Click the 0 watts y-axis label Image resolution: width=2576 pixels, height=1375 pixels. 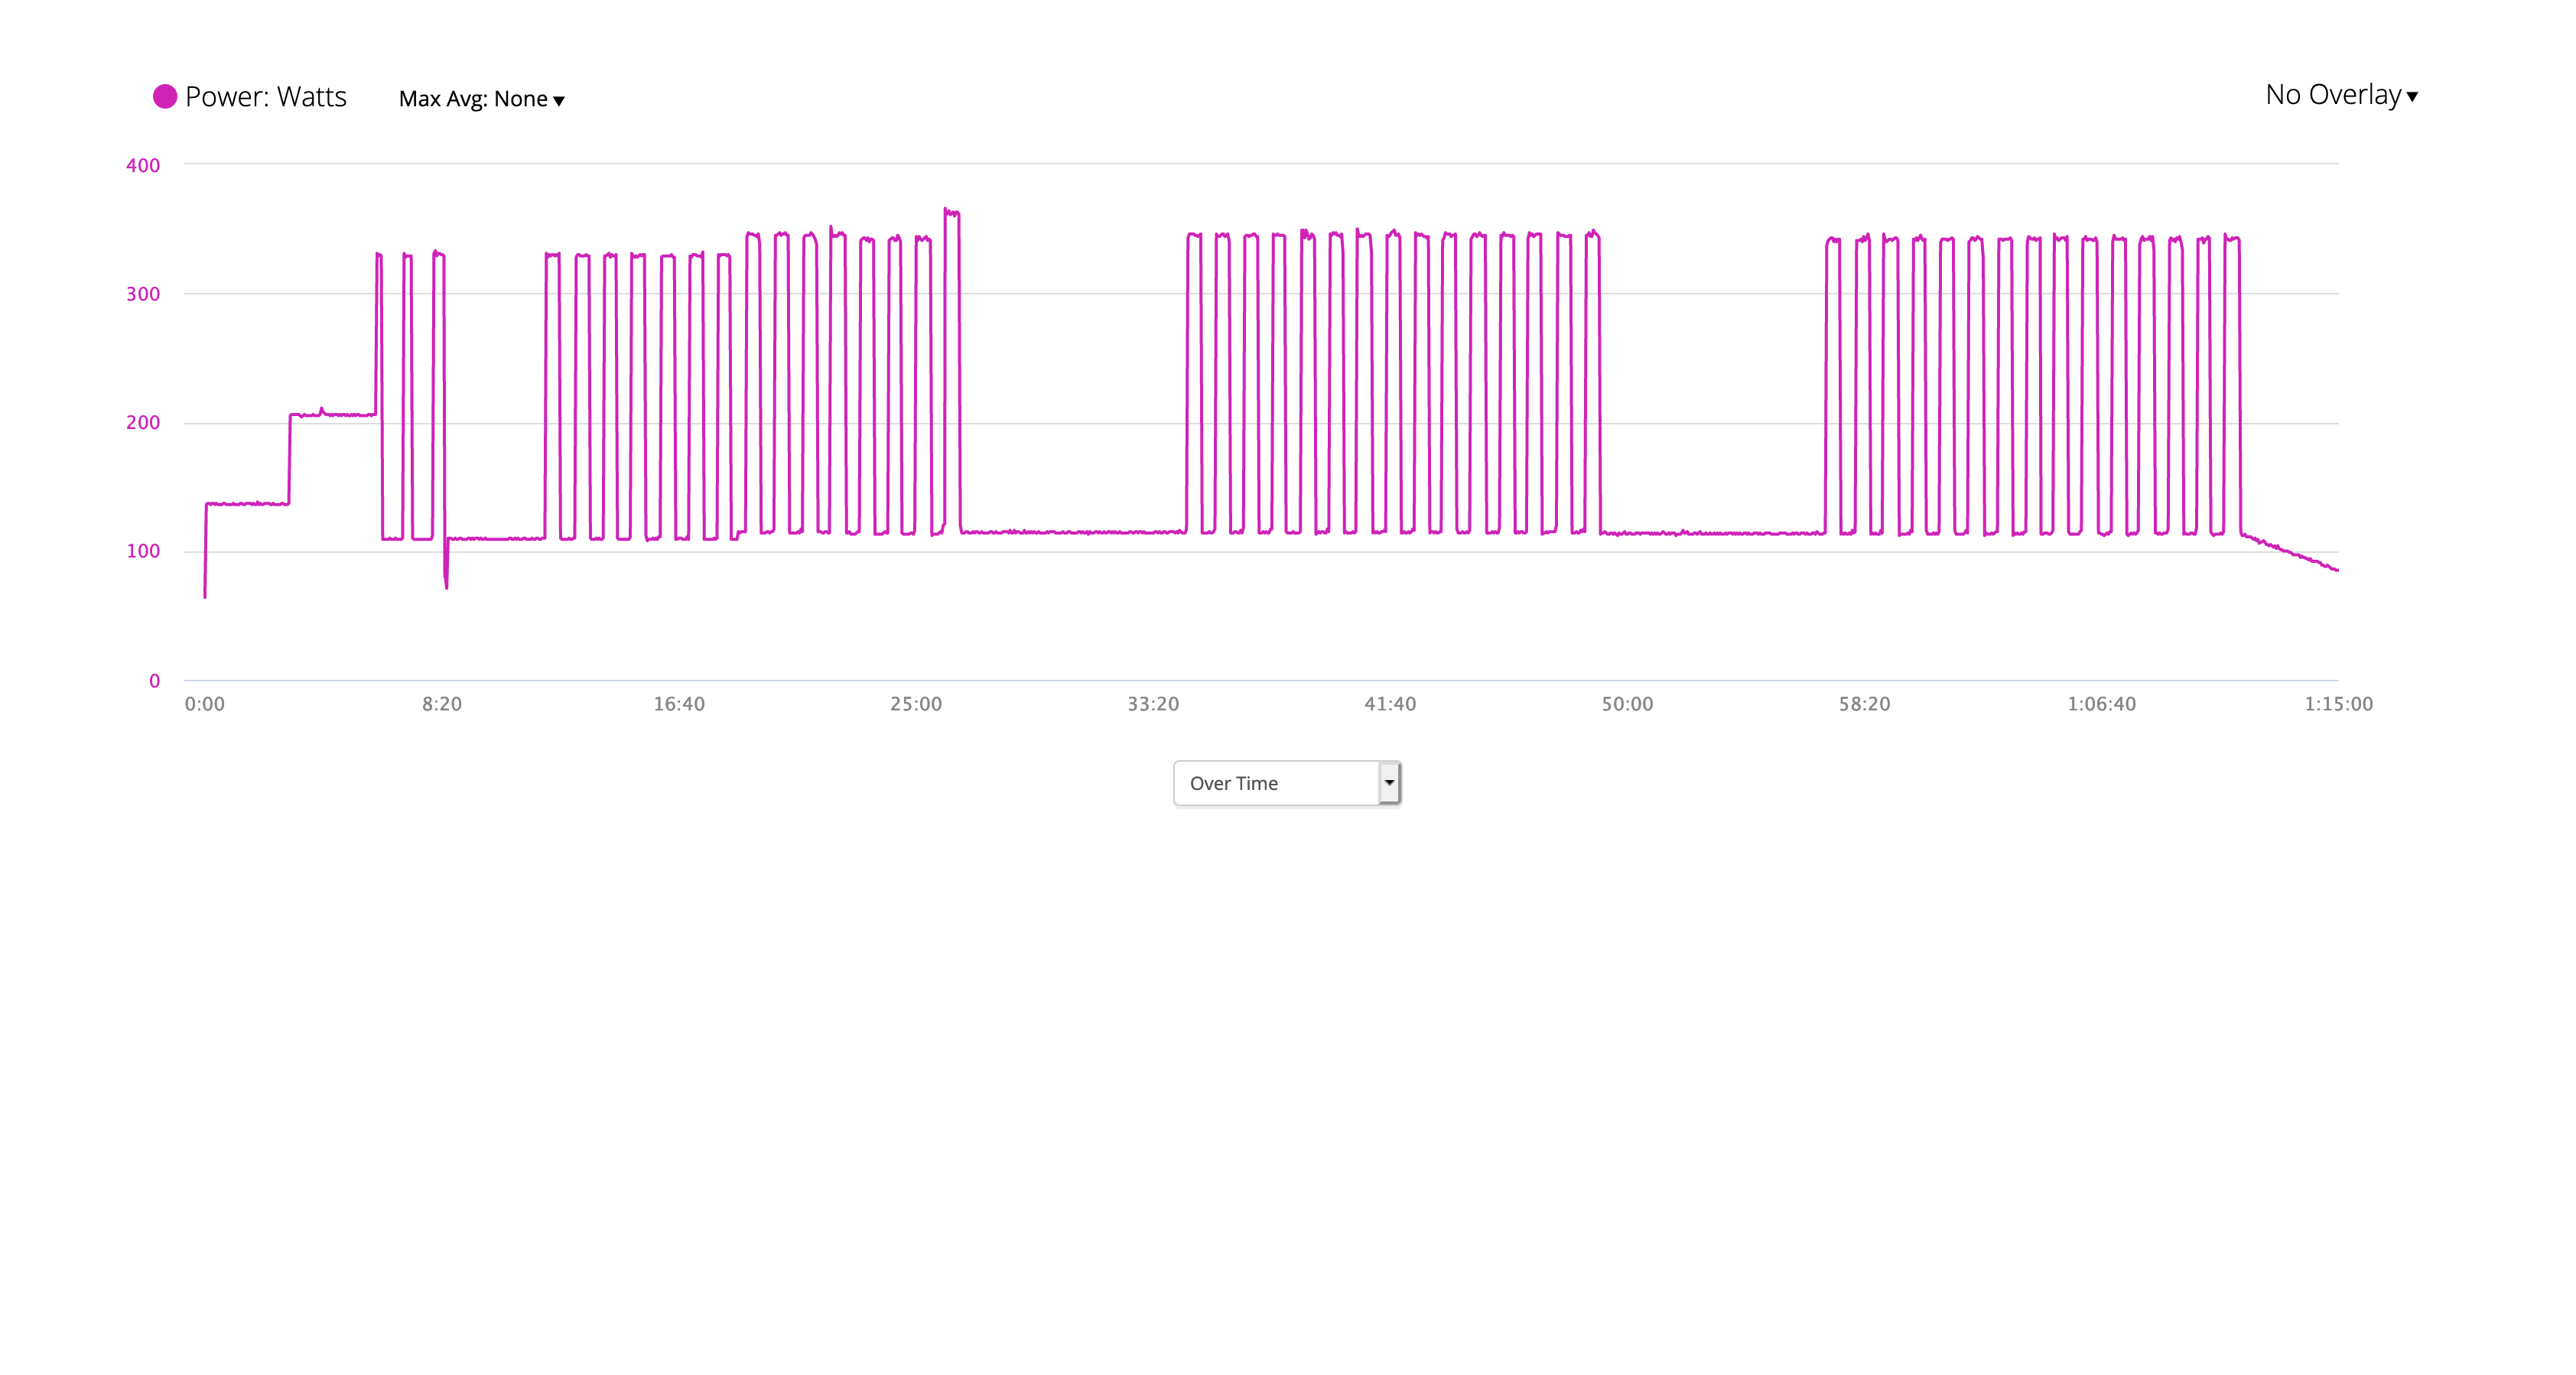[154, 681]
